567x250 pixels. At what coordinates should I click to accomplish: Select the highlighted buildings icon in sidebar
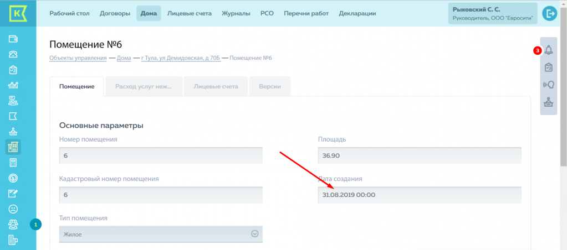[13, 147]
